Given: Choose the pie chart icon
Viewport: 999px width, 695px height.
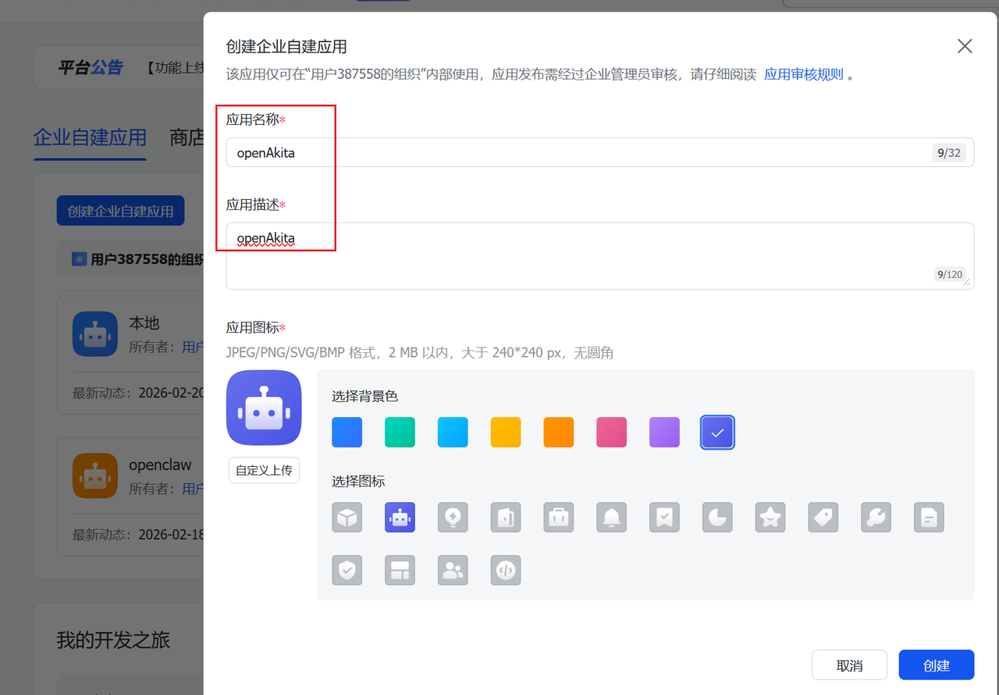Looking at the screenshot, I should (x=717, y=517).
